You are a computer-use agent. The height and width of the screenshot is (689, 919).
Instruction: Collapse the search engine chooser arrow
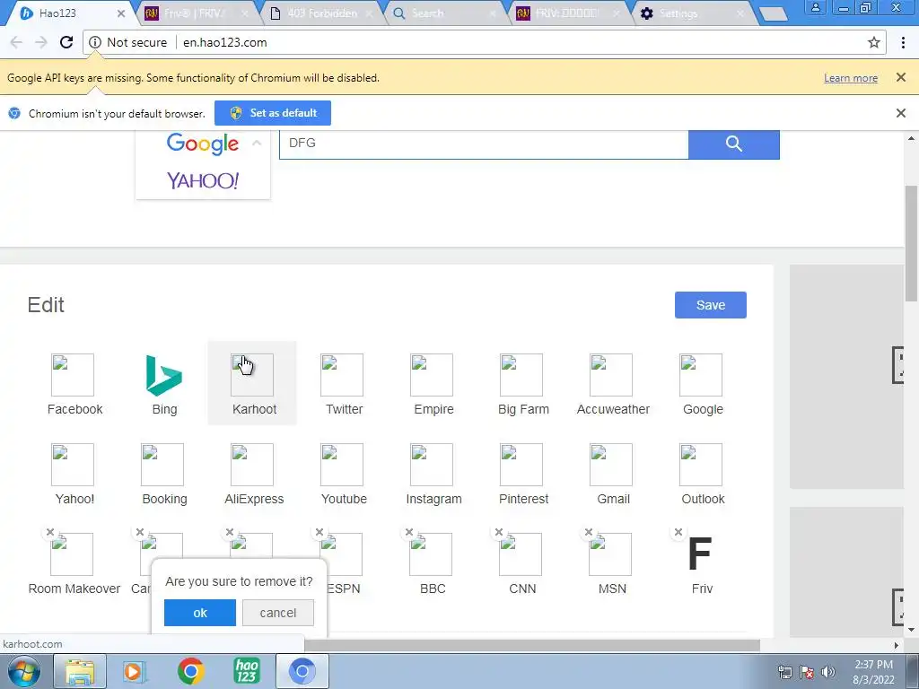256,143
